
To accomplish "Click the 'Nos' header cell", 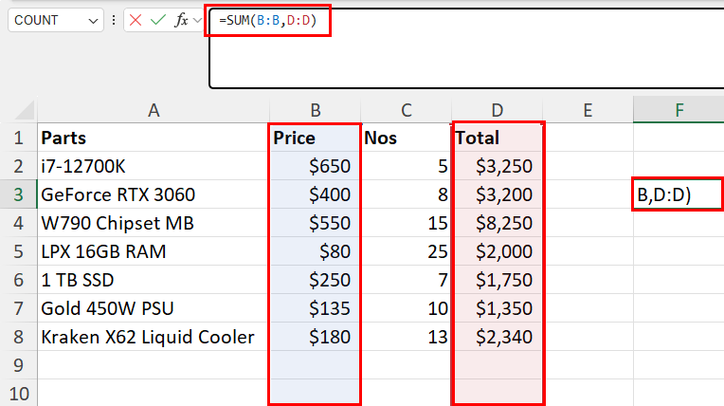I will click(406, 138).
